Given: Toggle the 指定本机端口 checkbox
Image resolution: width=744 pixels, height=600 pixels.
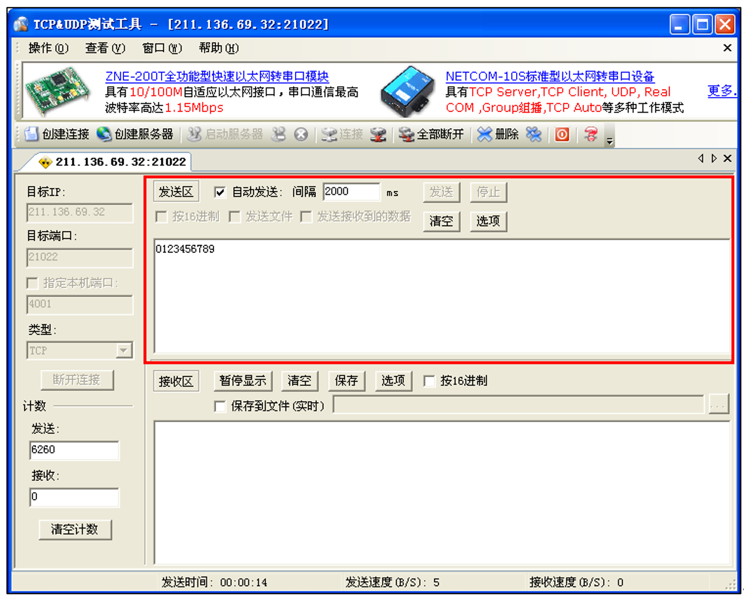Looking at the screenshot, I should tap(33, 283).
